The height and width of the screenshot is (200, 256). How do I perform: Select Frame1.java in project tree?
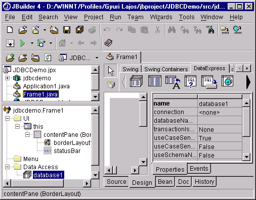(x=40, y=94)
